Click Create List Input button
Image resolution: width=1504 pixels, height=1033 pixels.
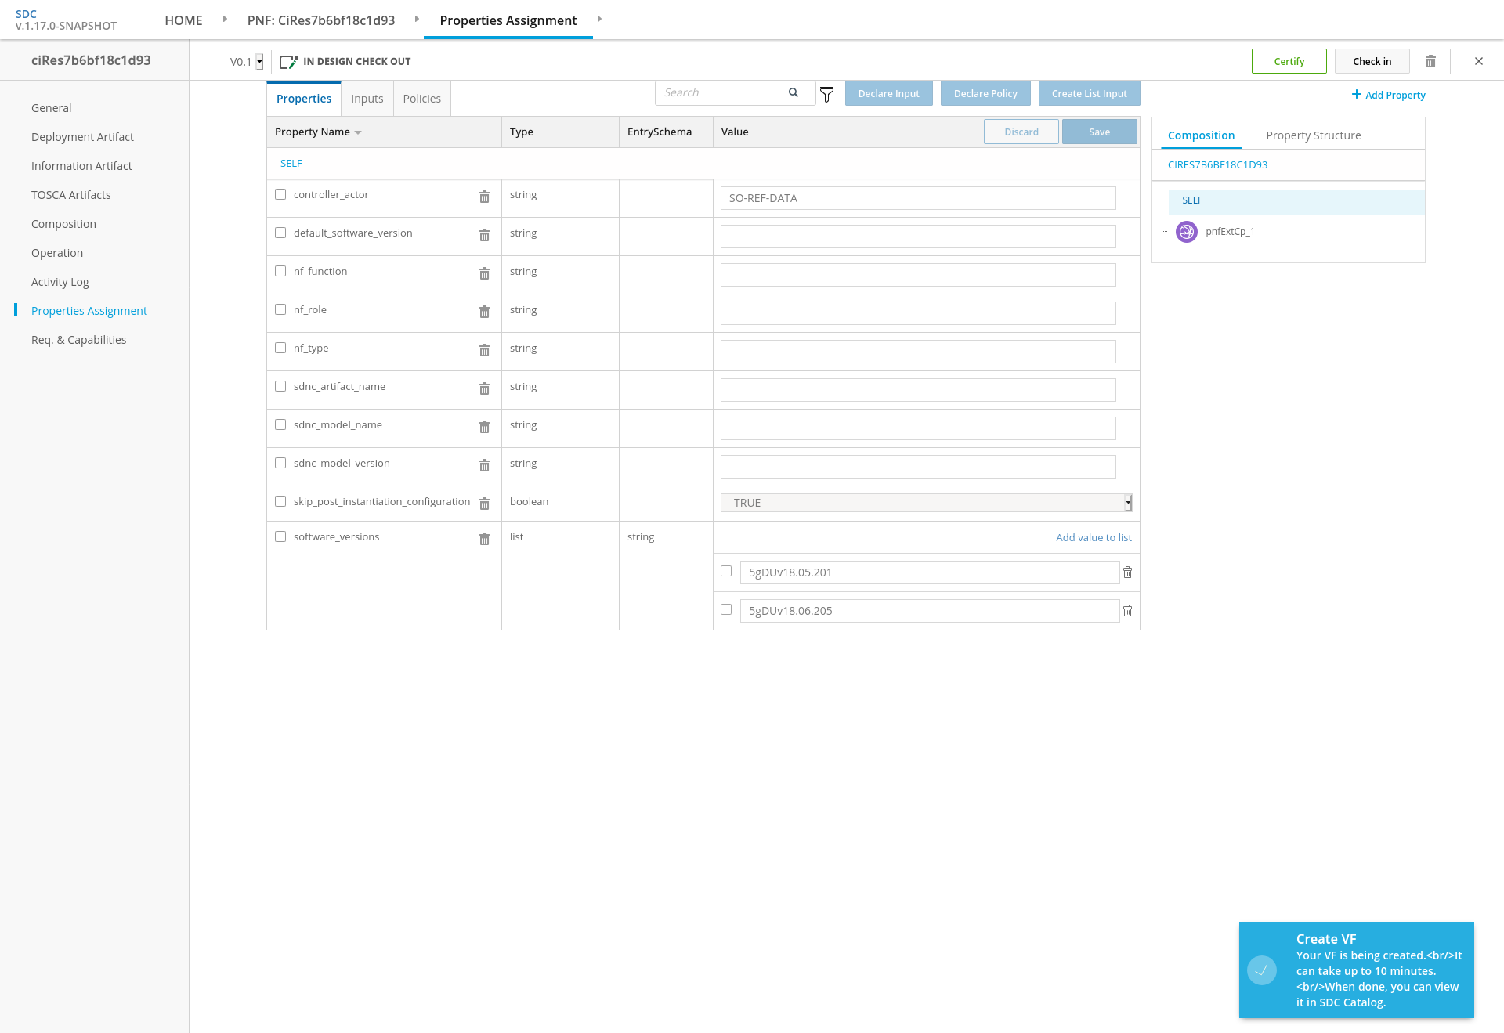[x=1089, y=93]
